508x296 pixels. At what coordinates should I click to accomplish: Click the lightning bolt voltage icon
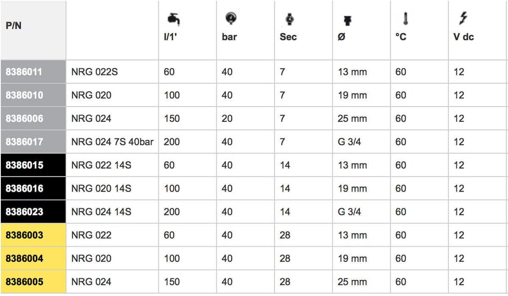tap(464, 19)
